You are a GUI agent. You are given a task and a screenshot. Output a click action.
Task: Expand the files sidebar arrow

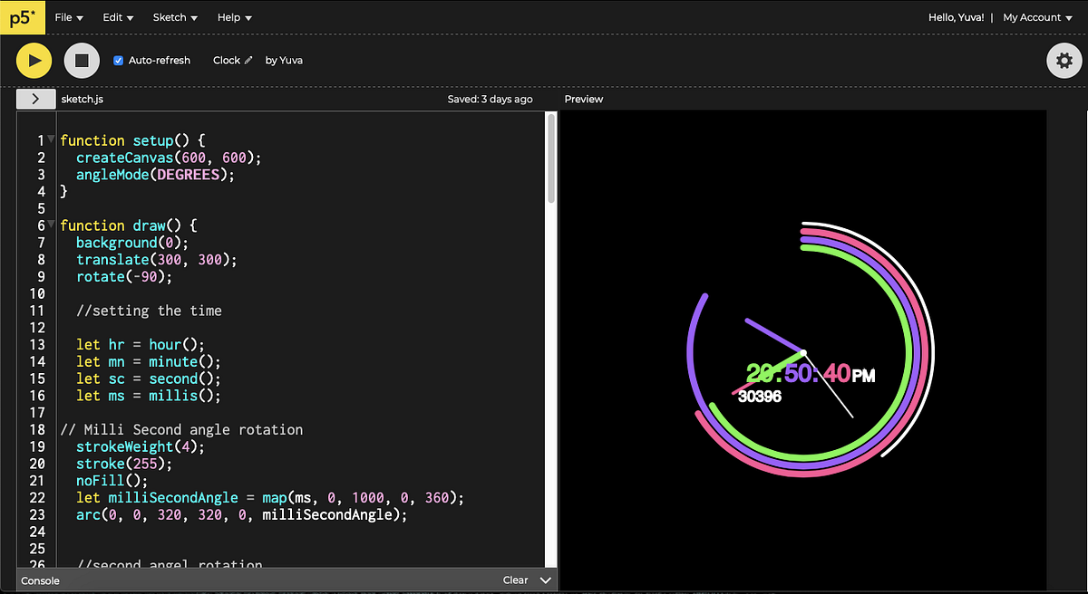pyautogui.click(x=35, y=100)
